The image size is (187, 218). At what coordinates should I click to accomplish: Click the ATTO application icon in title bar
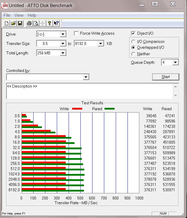(4, 6)
